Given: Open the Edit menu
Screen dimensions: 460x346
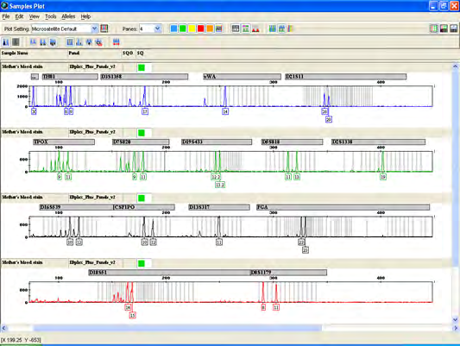Looking at the screenshot, I should pos(19,16).
